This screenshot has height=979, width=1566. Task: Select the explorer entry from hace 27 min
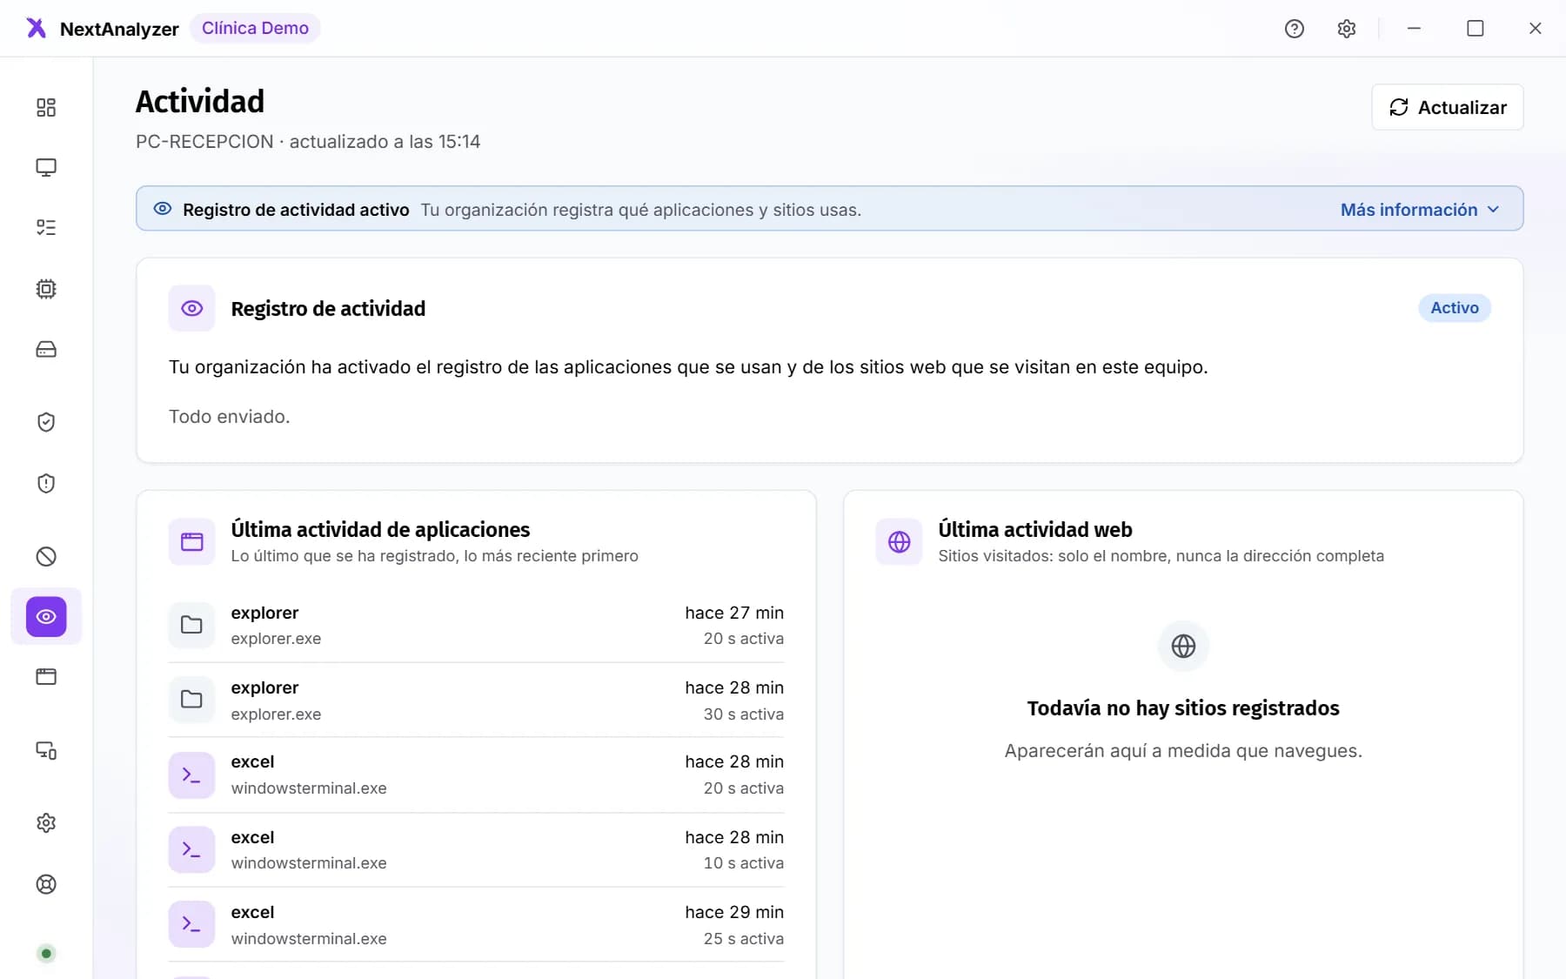476,625
